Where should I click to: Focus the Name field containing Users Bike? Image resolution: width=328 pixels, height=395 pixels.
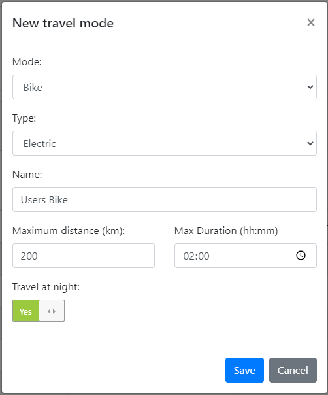click(165, 199)
